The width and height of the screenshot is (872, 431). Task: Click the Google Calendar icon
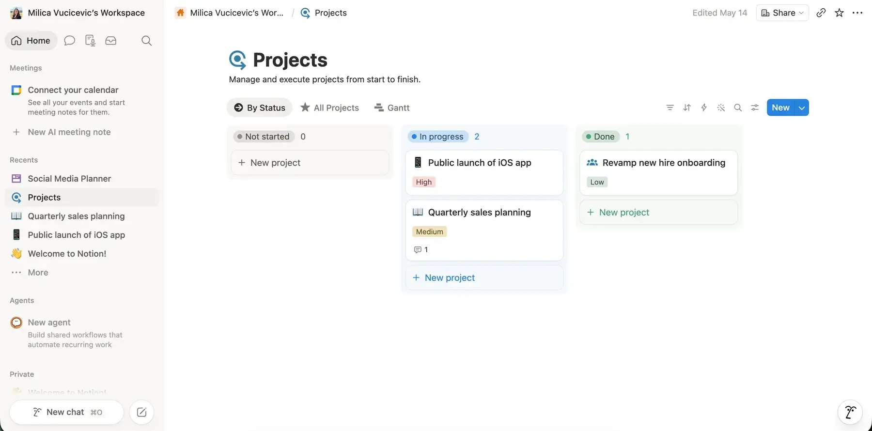point(16,90)
